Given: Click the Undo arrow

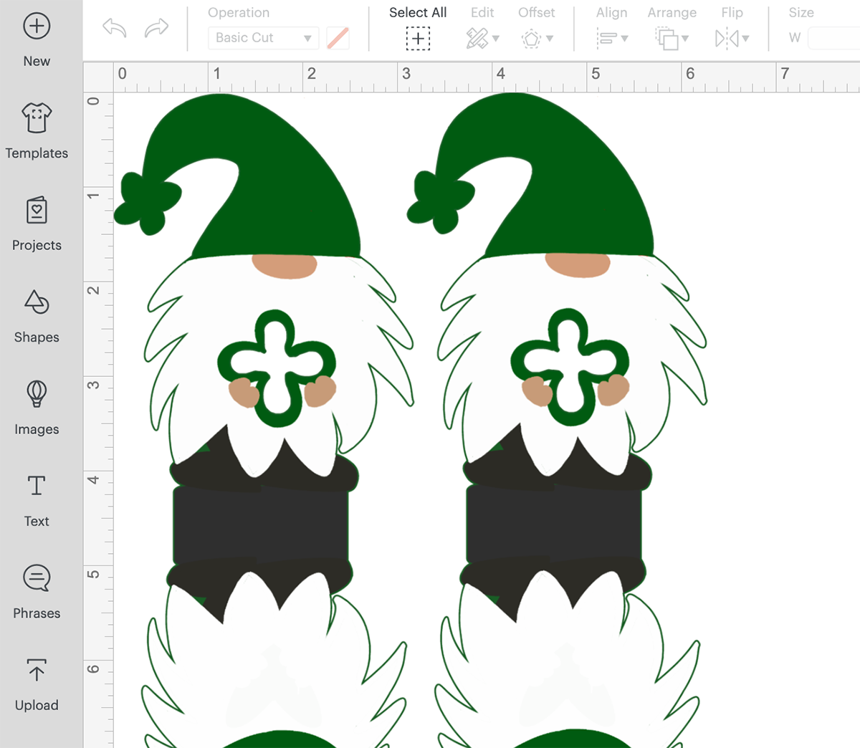Looking at the screenshot, I should coord(115,29).
